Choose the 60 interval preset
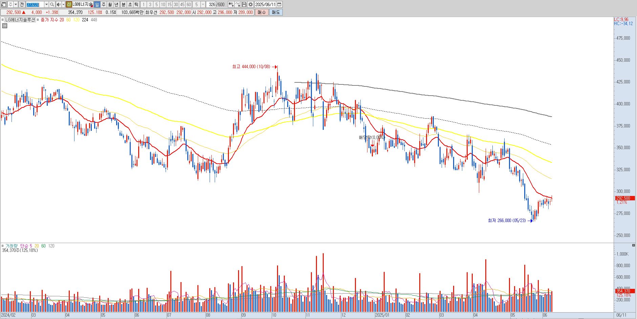Screen dimensions: 637x319 (189, 4)
